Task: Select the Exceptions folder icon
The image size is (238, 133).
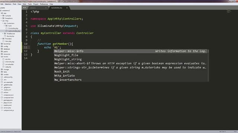Action: (x=3, y=18)
